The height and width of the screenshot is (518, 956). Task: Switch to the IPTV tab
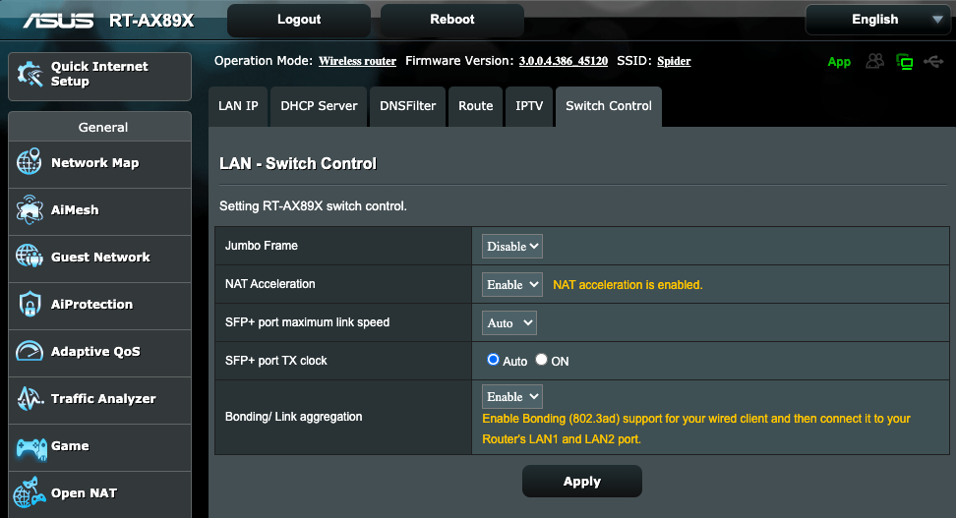coord(529,106)
